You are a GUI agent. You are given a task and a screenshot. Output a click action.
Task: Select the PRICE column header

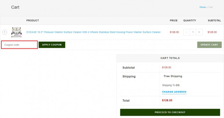(173, 20)
